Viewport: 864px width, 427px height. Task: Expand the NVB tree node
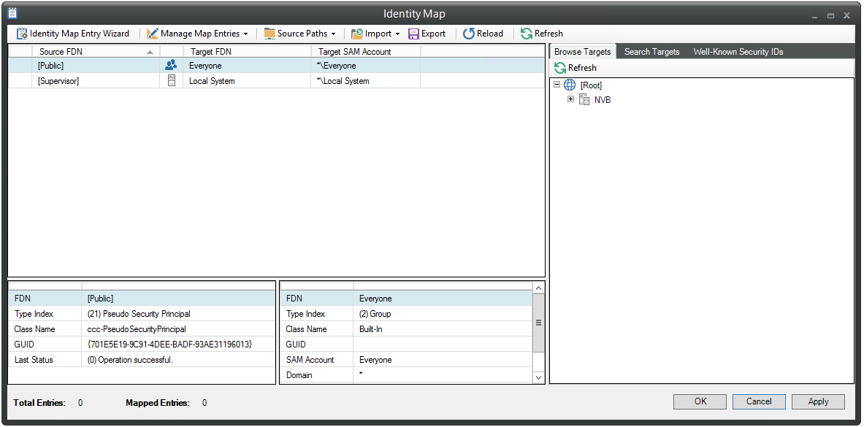(x=570, y=100)
